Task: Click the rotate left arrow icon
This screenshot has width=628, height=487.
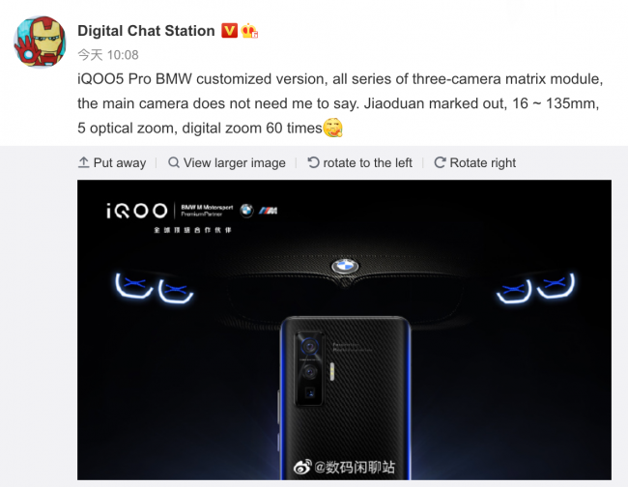Action: point(313,162)
